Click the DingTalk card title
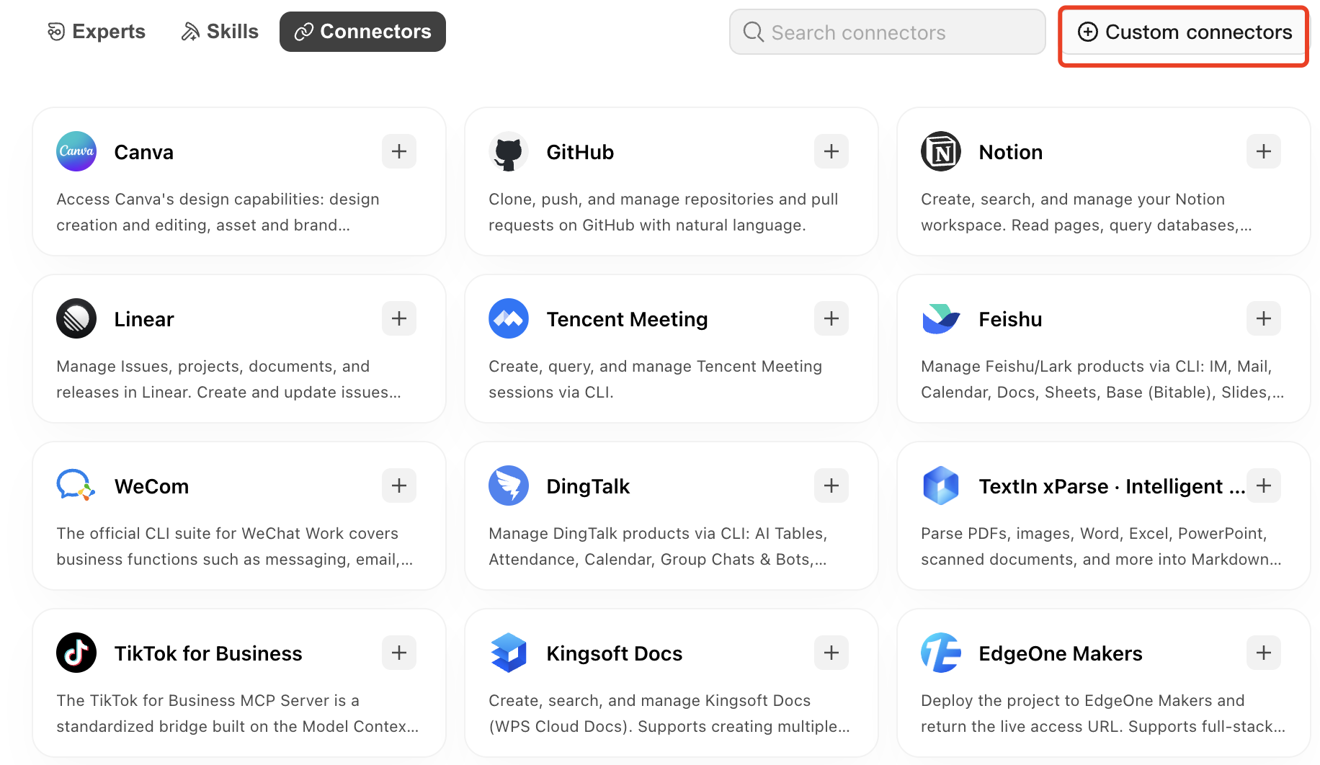Viewport: 1320px width, 765px height. tap(588, 486)
